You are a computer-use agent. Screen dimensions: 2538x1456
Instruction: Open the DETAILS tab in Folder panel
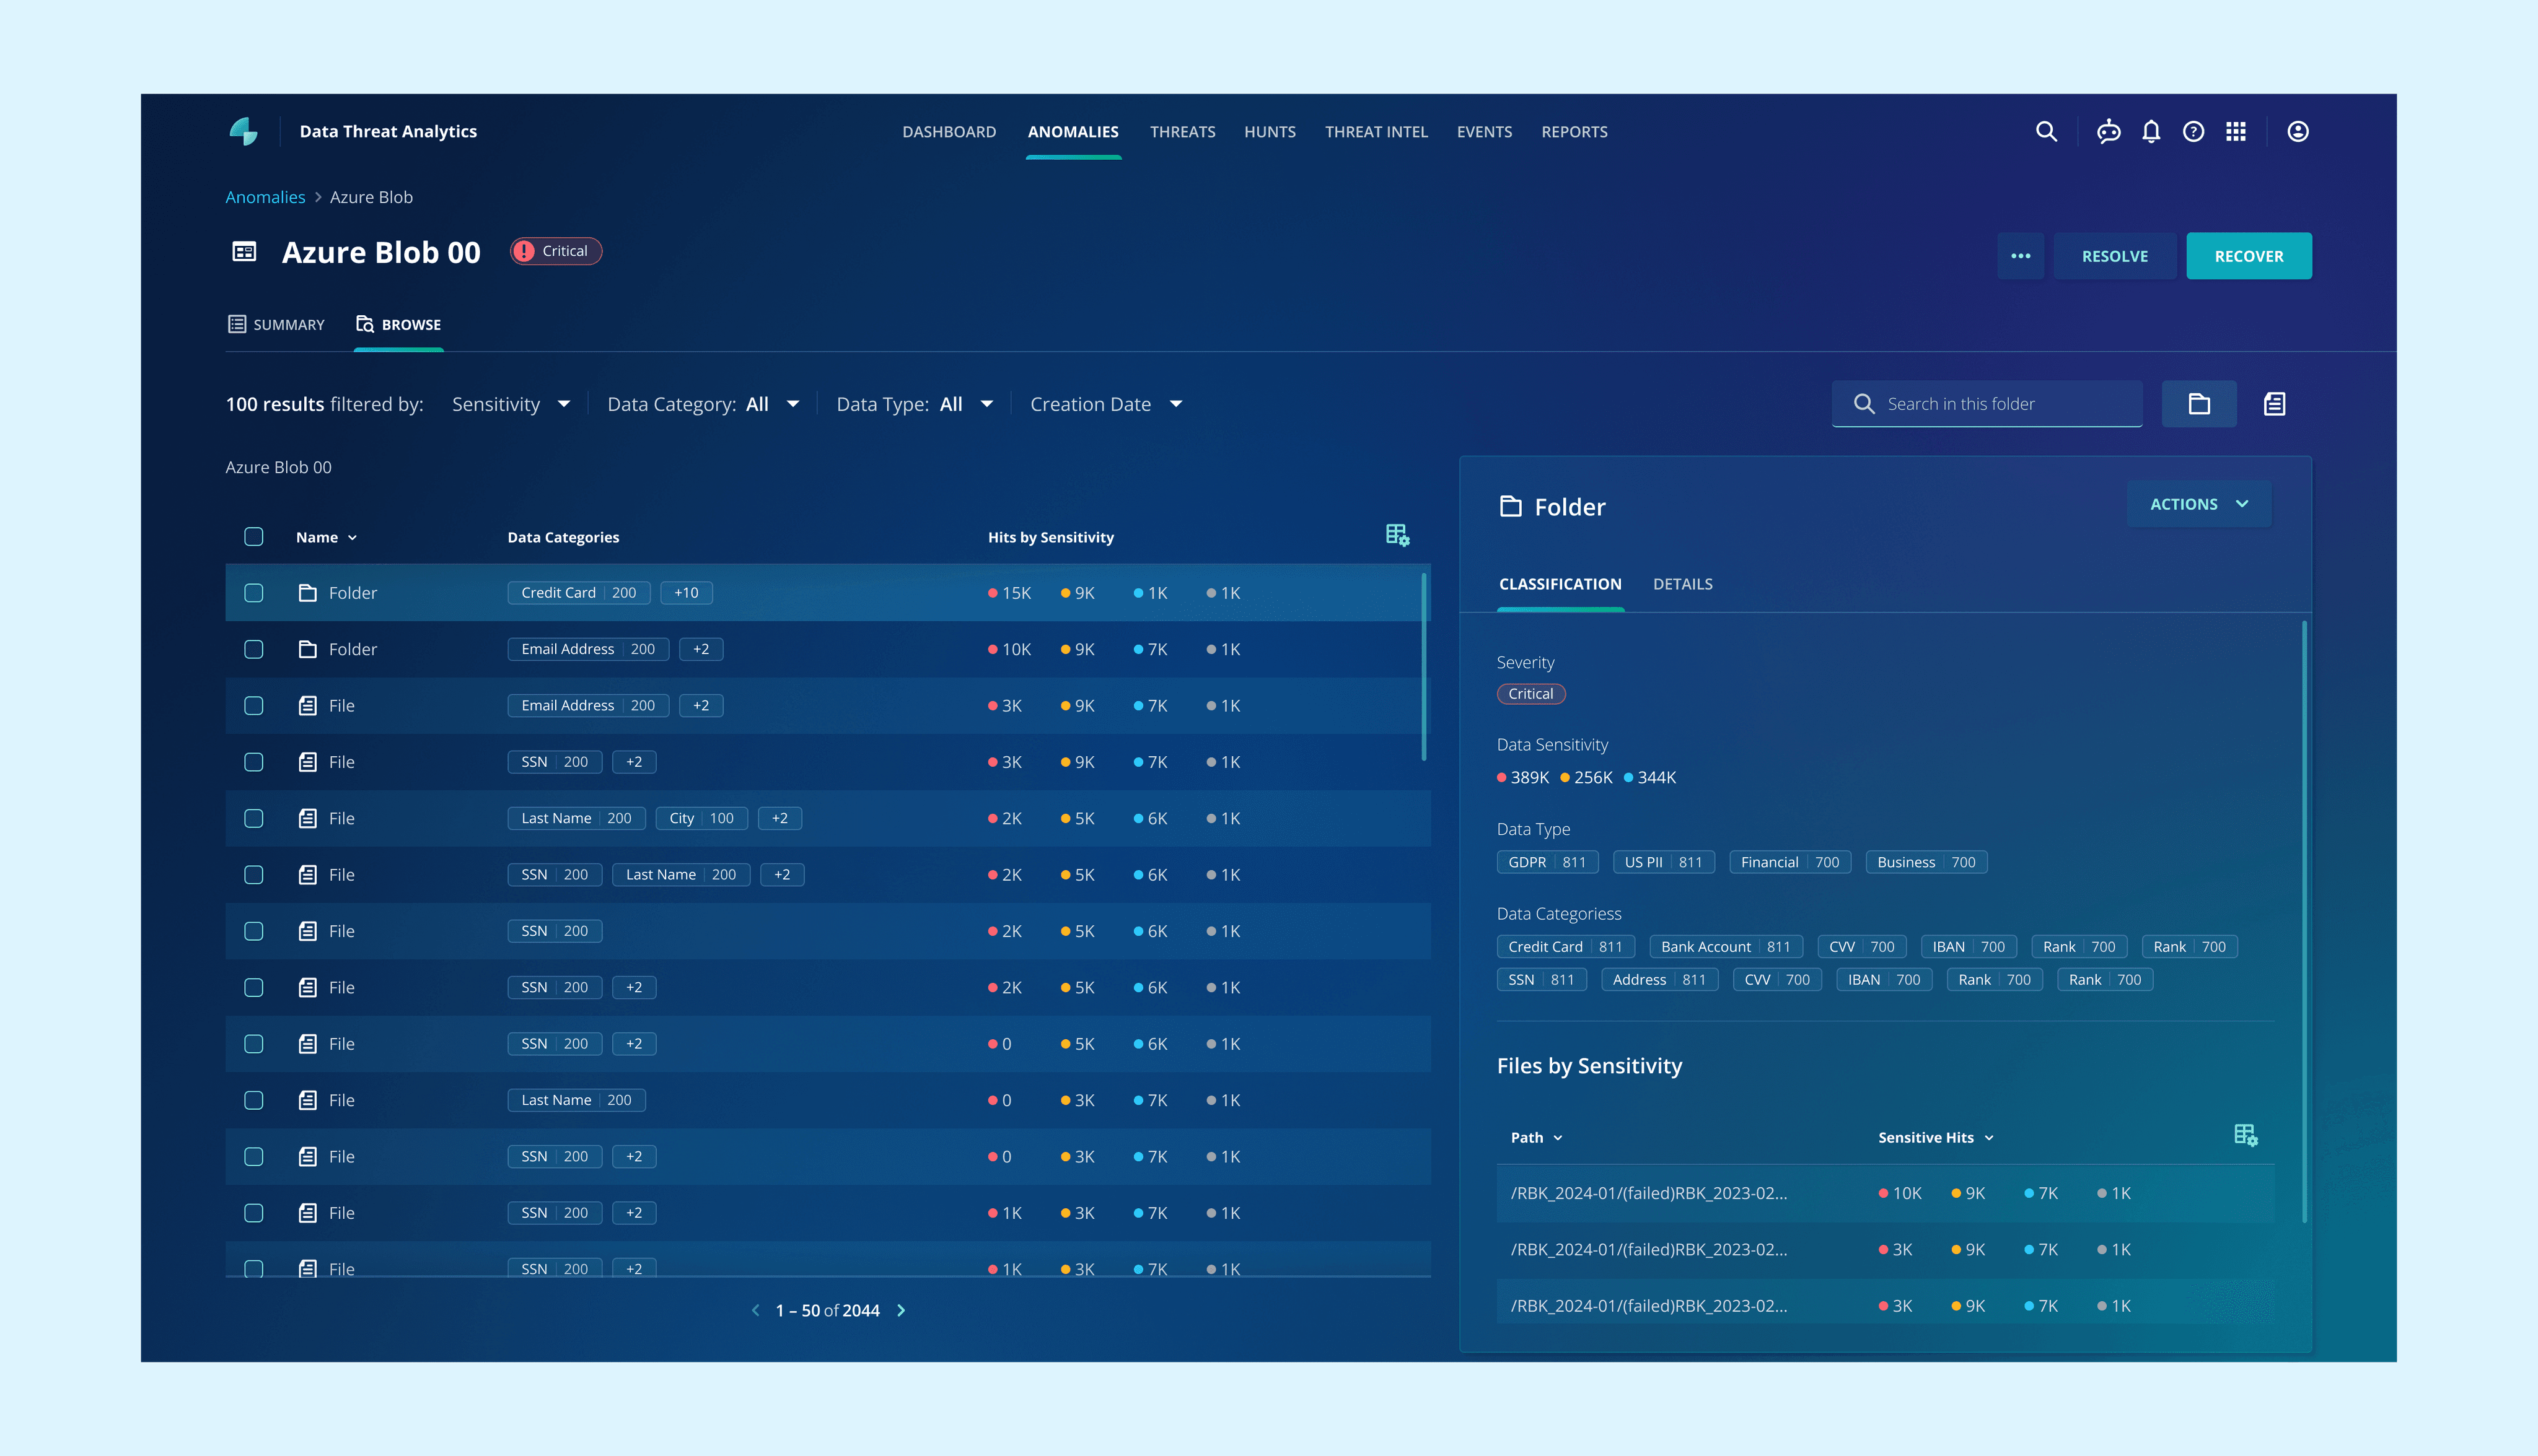click(x=1682, y=584)
